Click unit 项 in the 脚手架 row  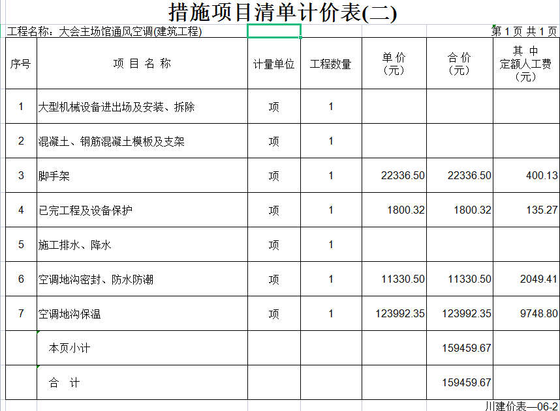(x=274, y=175)
